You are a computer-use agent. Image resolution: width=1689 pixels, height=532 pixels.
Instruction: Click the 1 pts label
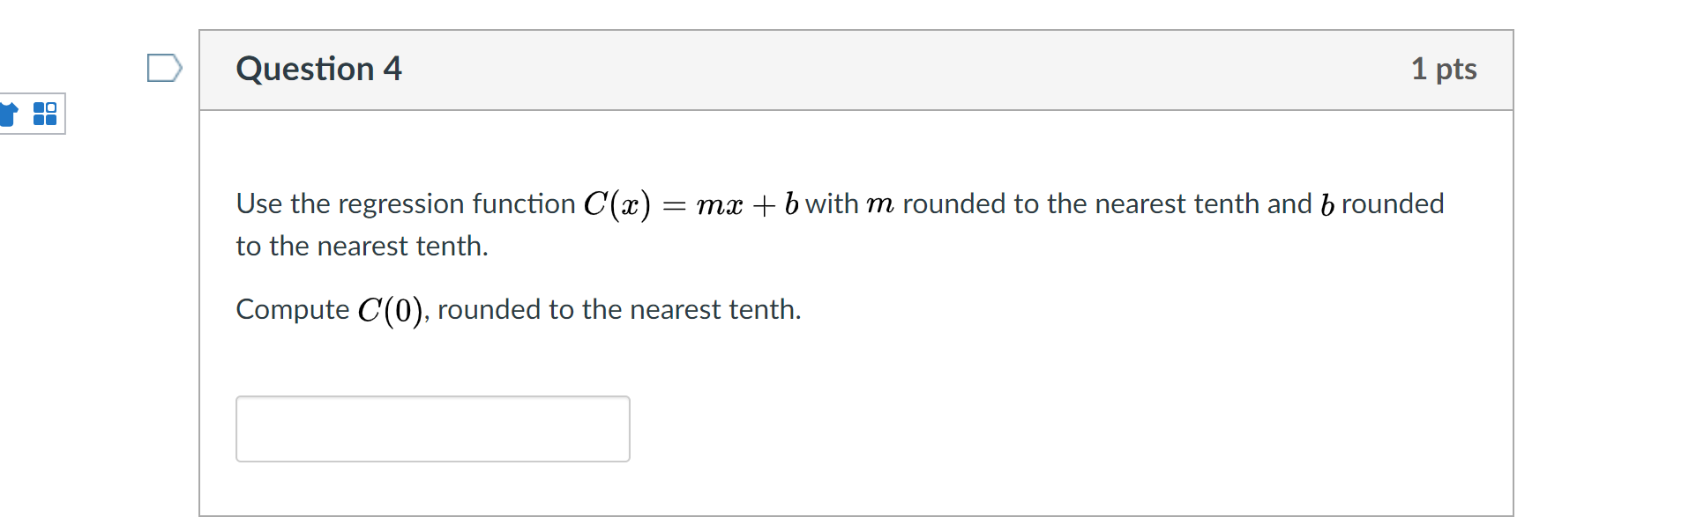tap(1445, 68)
